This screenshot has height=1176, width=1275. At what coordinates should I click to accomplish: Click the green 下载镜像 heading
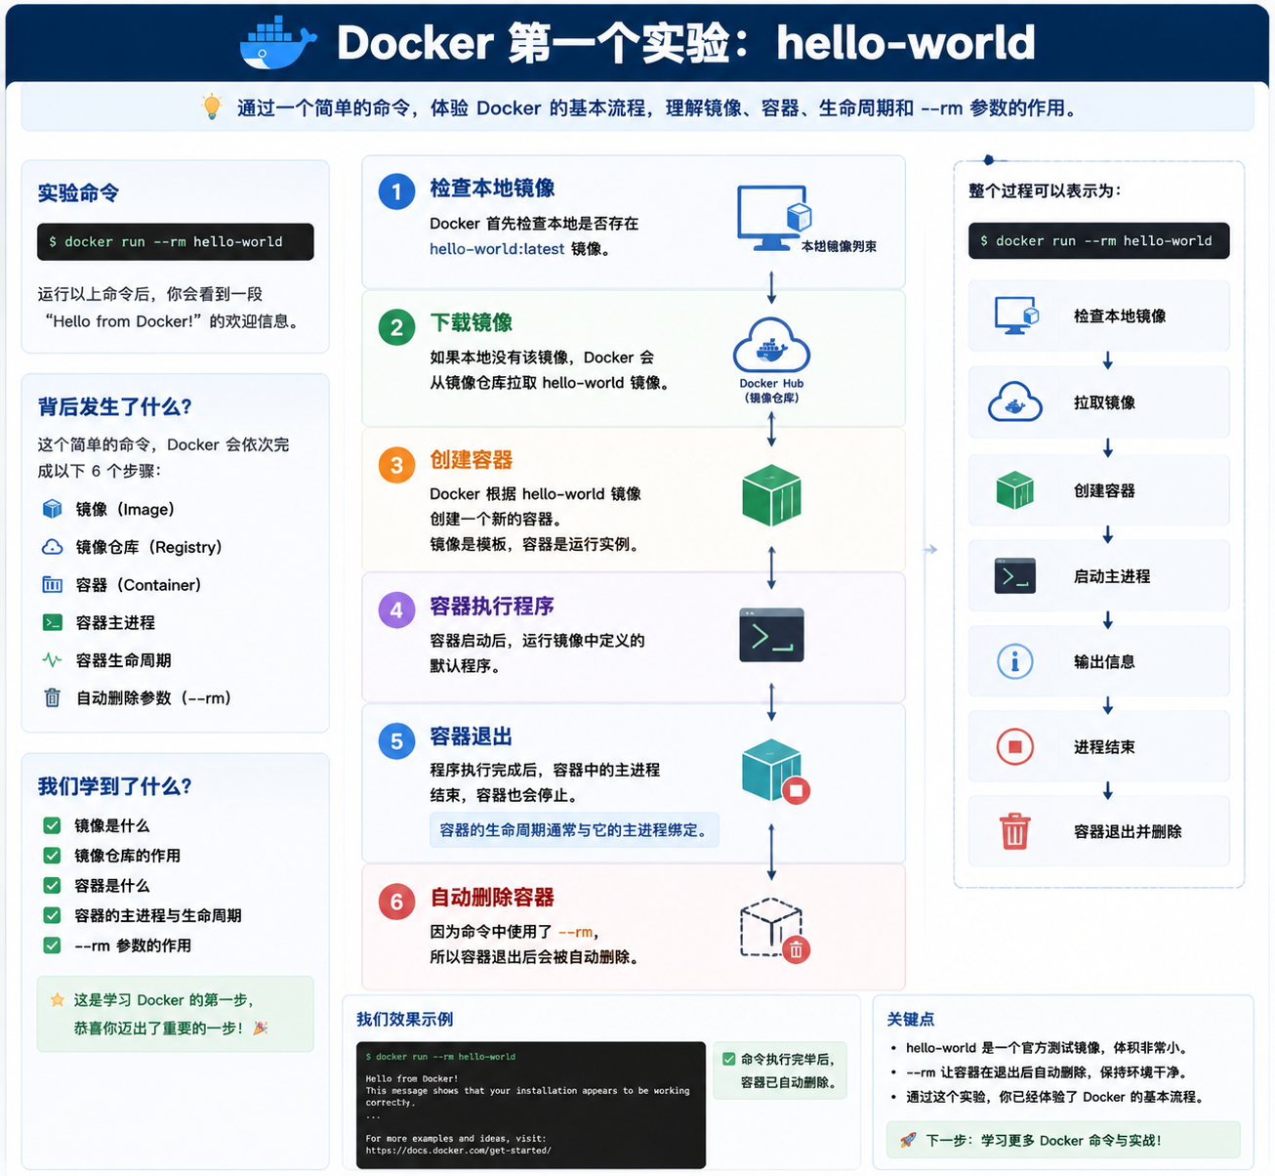pyautogui.click(x=472, y=322)
